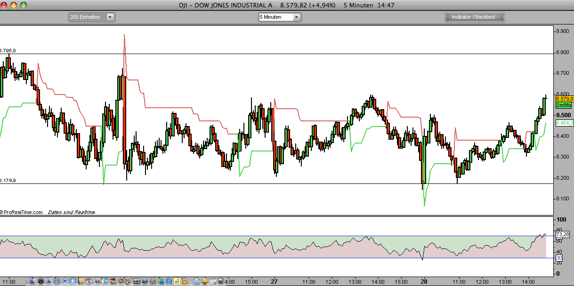Click the 2m56s countdown label
574x286 pixels.
click(x=564, y=105)
